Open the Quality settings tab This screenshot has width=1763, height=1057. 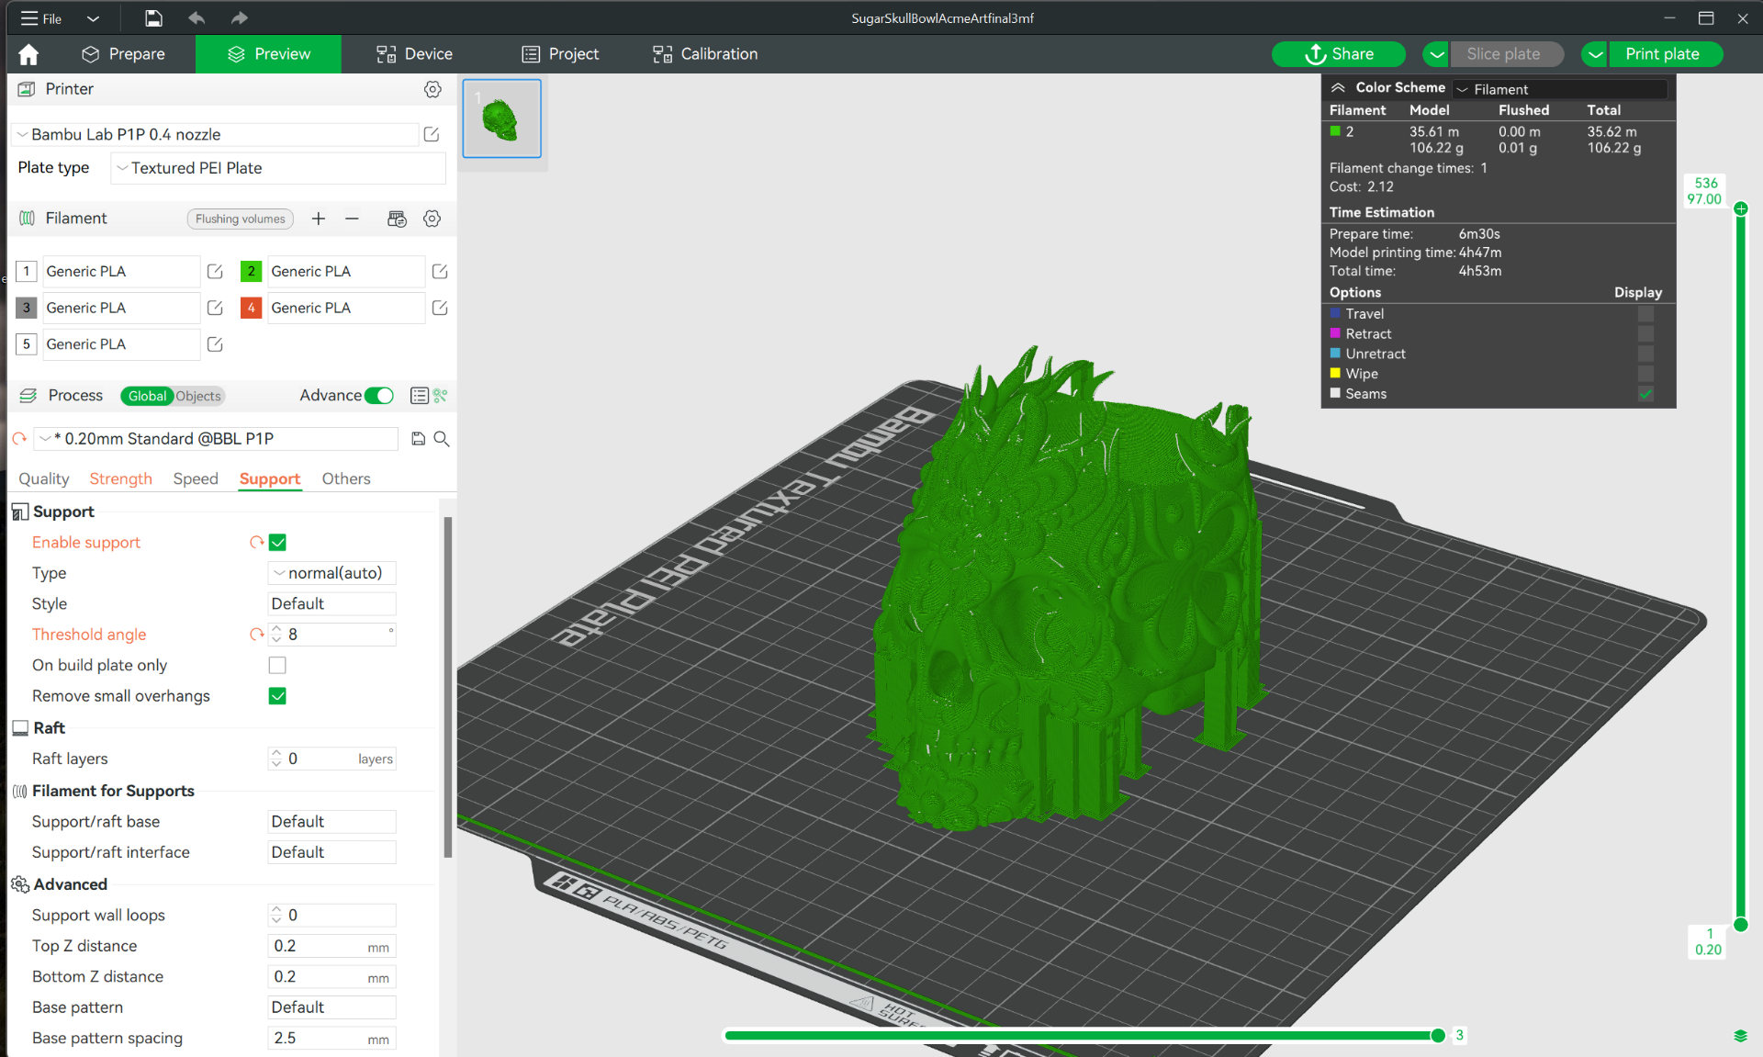click(44, 478)
